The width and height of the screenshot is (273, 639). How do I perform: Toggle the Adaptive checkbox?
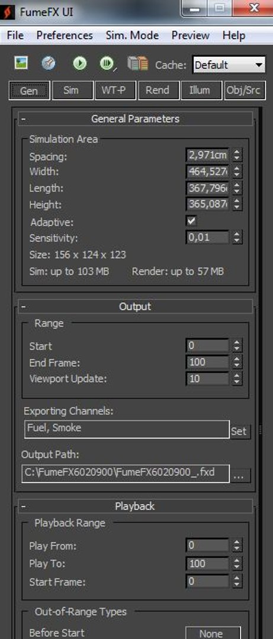point(191,221)
